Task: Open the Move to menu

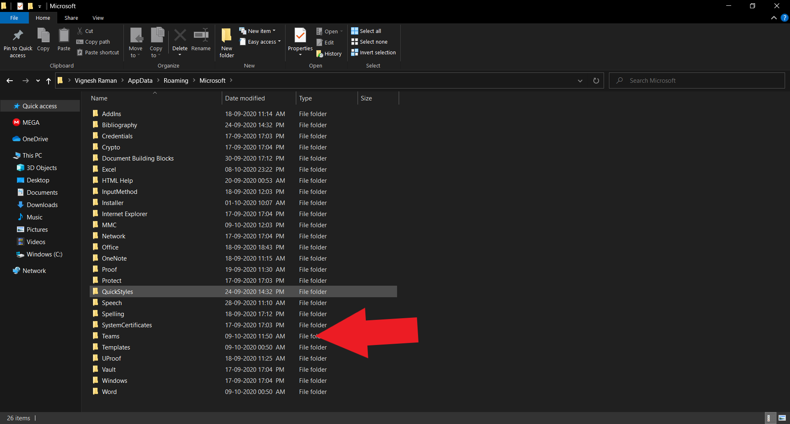Action: tap(135, 43)
